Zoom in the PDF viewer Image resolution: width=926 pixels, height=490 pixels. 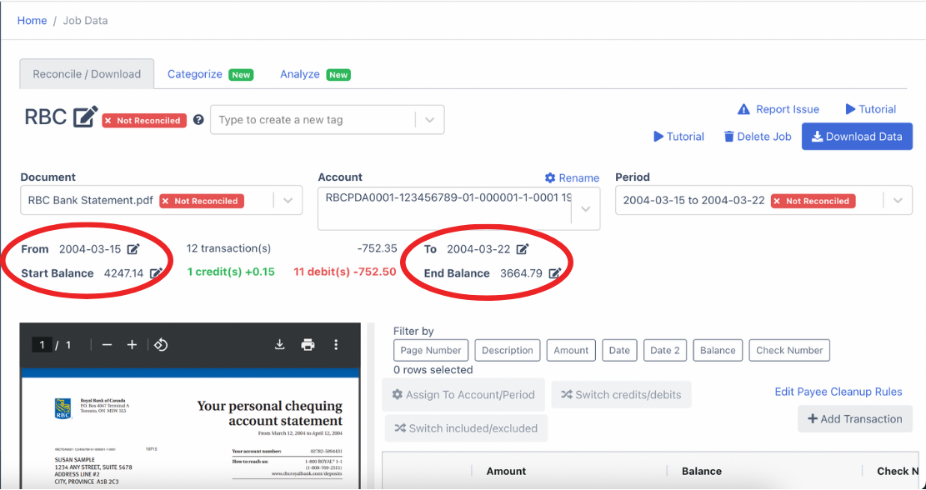132,345
